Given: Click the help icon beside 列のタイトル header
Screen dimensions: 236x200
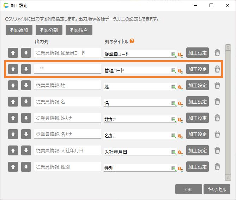Looking at the screenshot, I should (x=132, y=41).
